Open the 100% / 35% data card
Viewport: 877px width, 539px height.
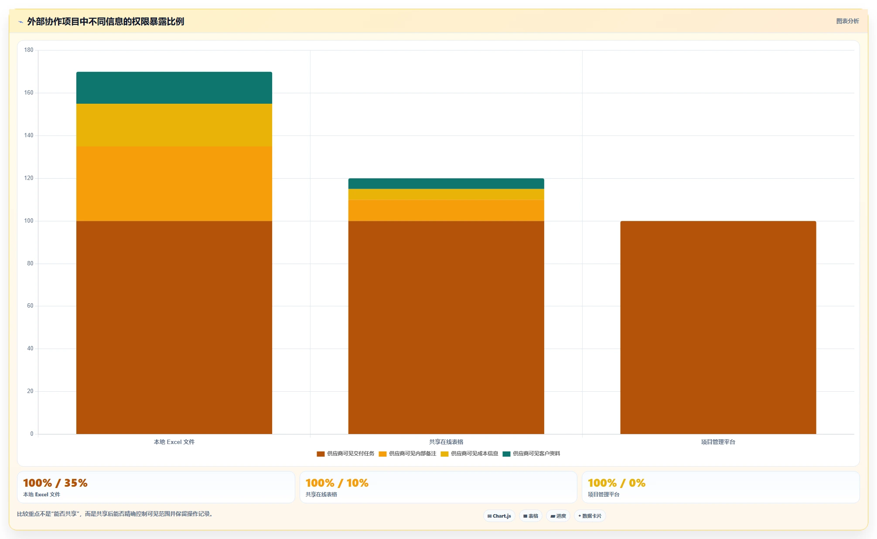(156, 487)
